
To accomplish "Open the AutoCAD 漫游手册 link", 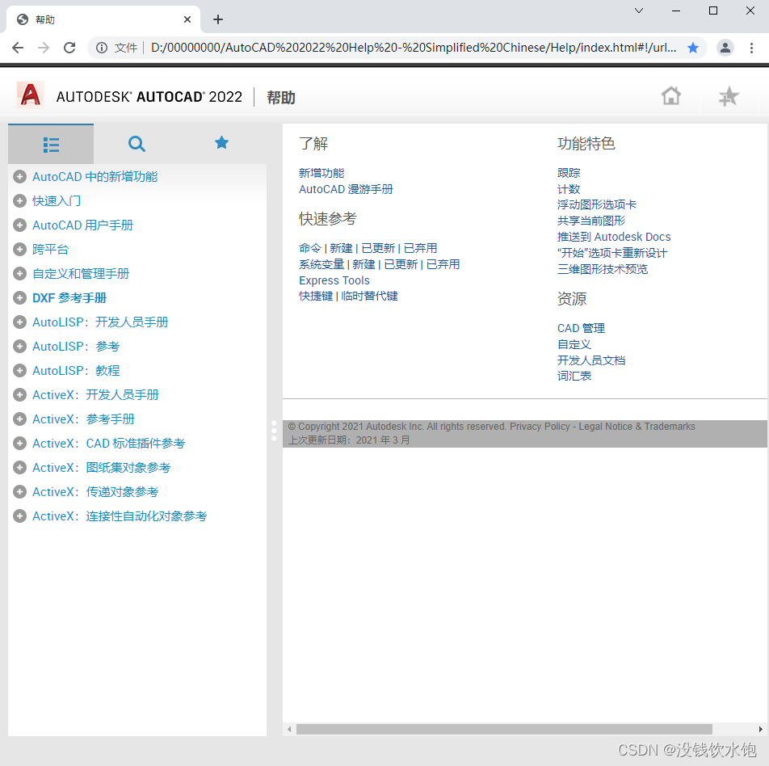I will tap(346, 189).
